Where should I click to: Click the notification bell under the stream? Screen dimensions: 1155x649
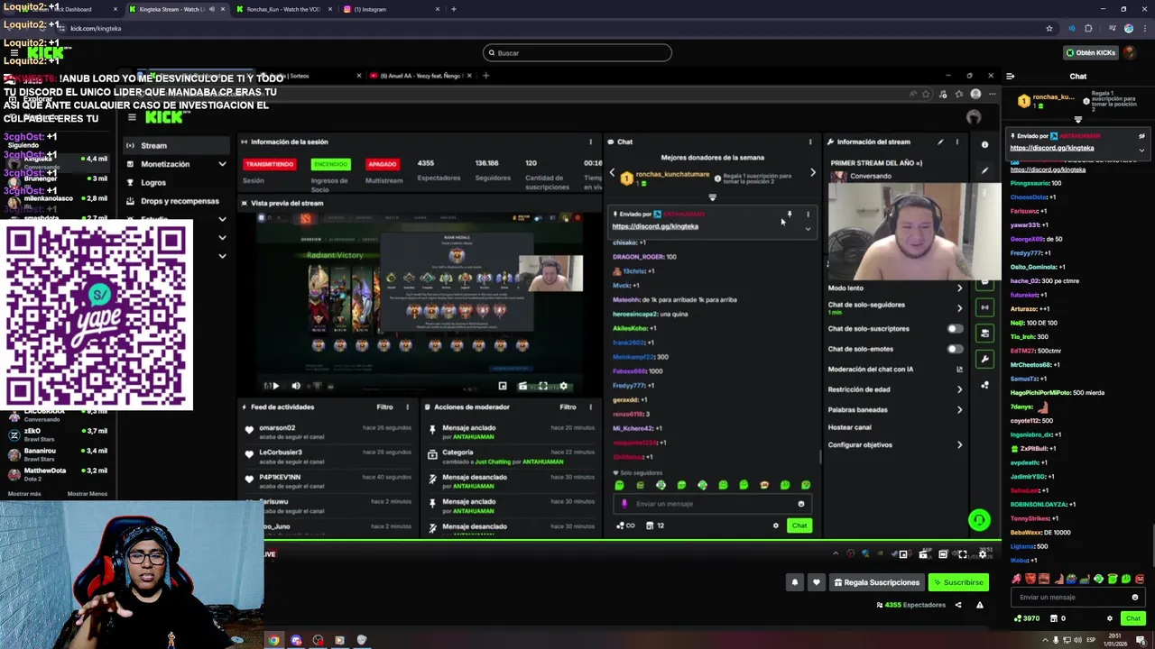[x=795, y=582]
